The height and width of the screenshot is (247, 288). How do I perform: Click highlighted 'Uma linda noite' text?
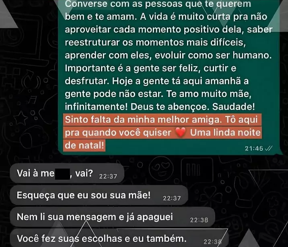225,132
